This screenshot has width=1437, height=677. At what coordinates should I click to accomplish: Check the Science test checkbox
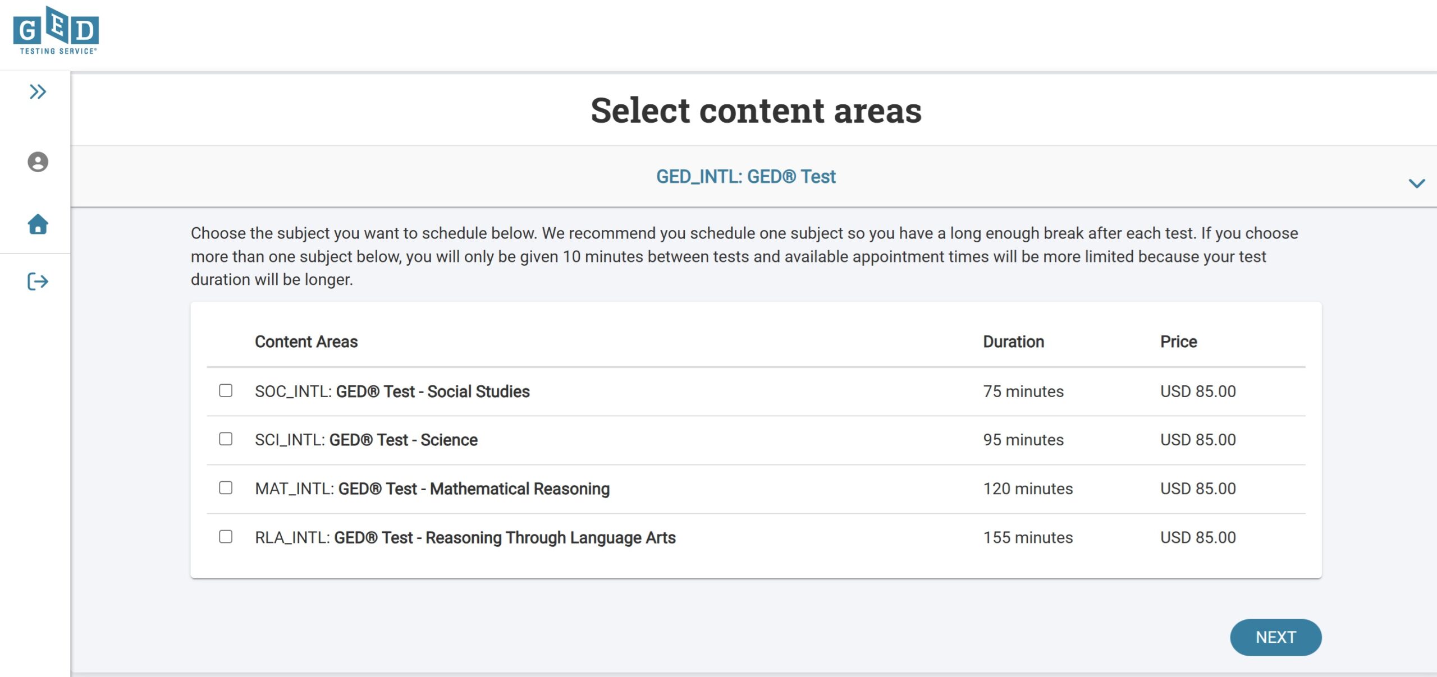click(226, 439)
